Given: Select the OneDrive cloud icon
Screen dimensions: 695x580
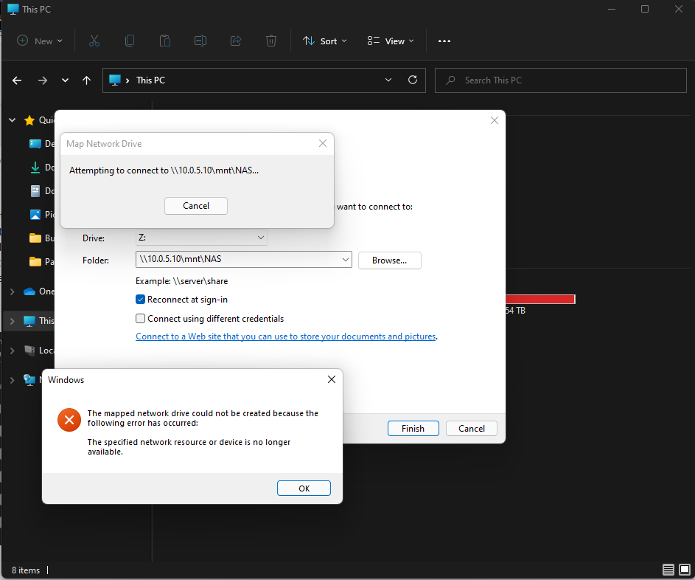Looking at the screenshot, I should coord(29,291).
